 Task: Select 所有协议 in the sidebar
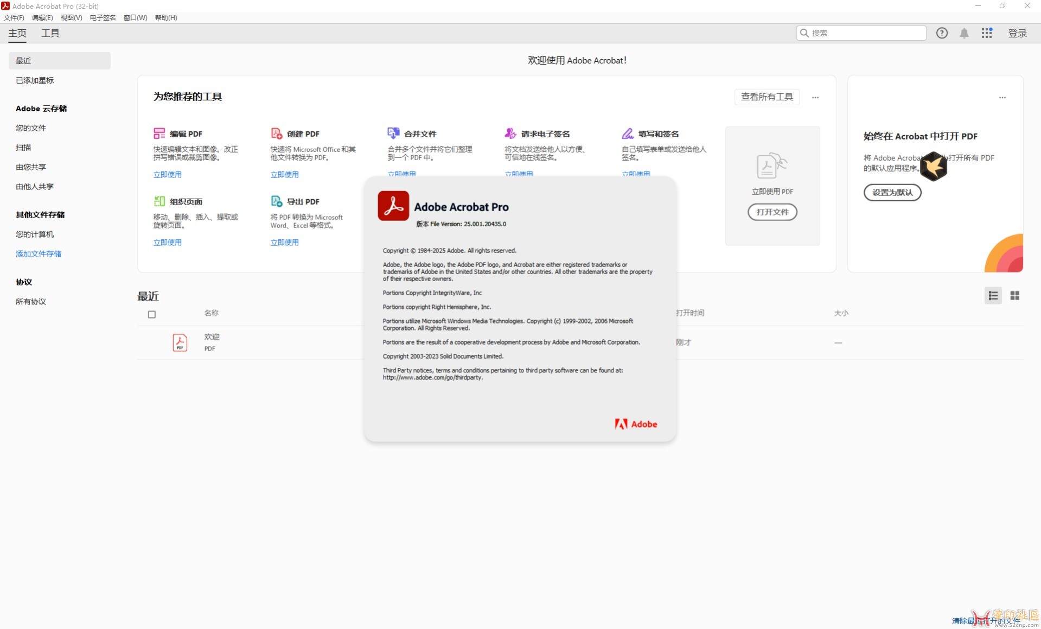[x=31, y=302]
